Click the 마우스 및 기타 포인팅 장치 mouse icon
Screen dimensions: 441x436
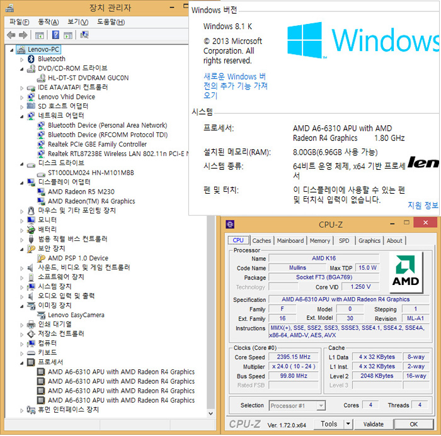31,211
